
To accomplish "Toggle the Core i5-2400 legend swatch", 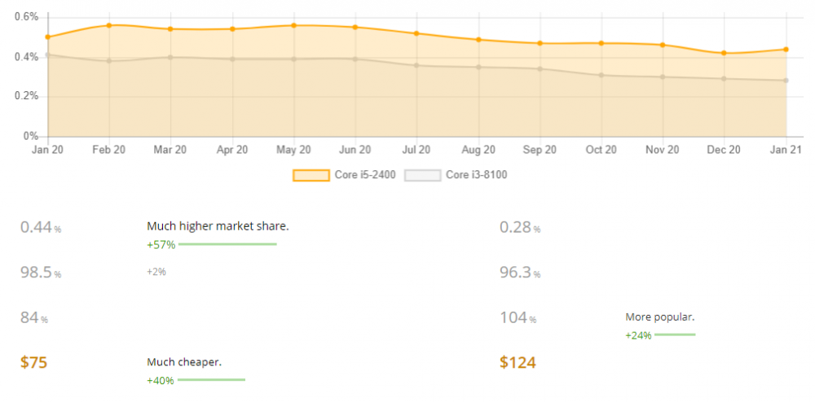I will (311, 175).
